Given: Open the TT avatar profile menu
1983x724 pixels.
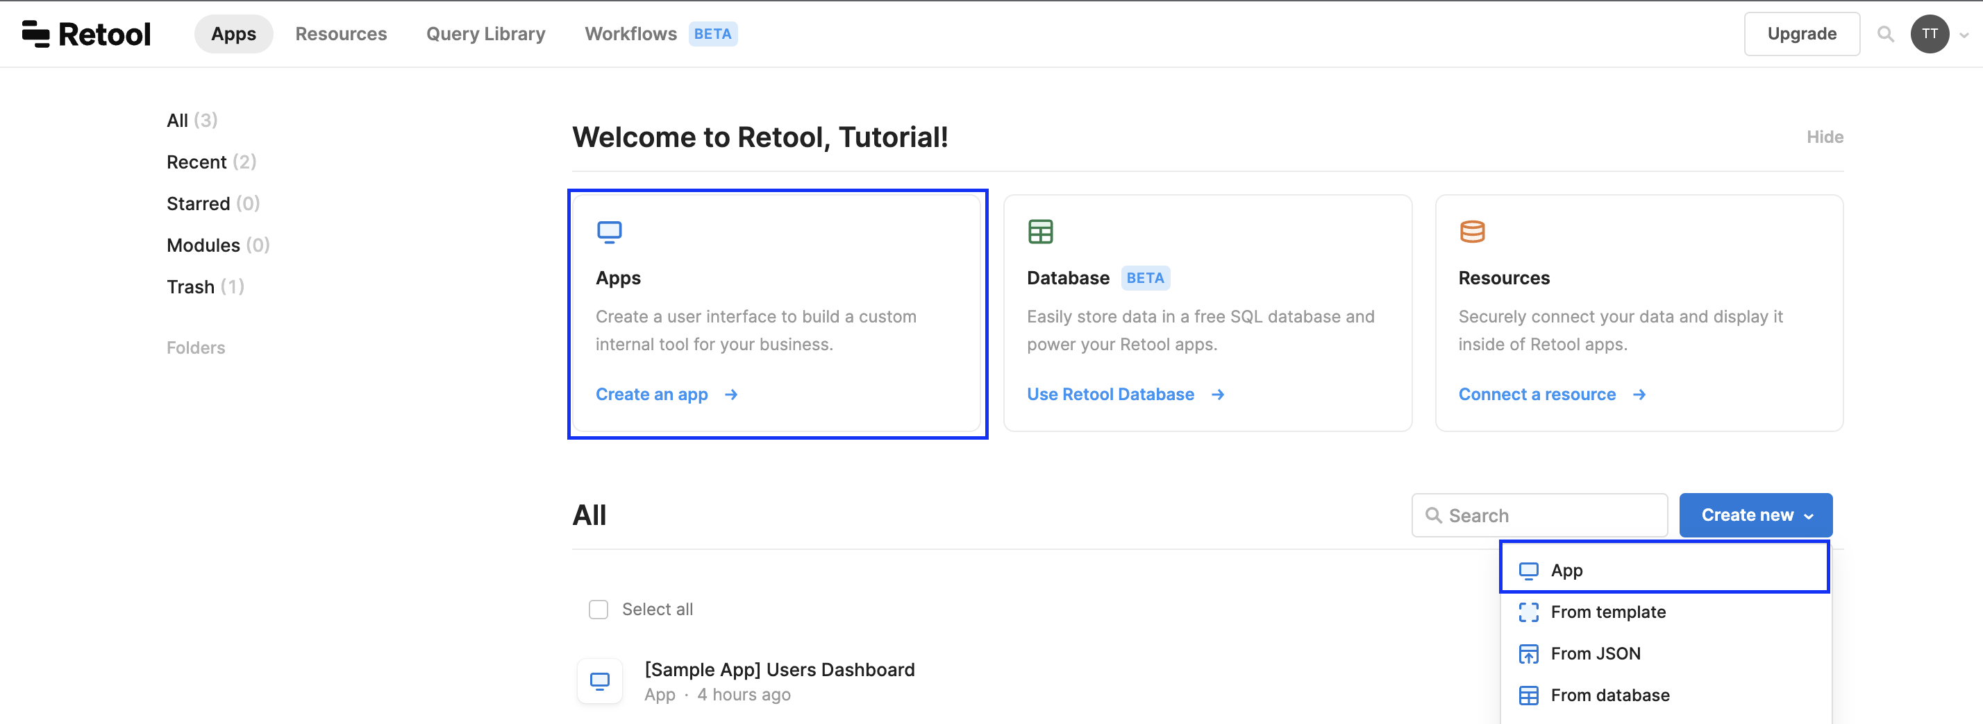Looking at the screenshot, I should [1930, 34].
